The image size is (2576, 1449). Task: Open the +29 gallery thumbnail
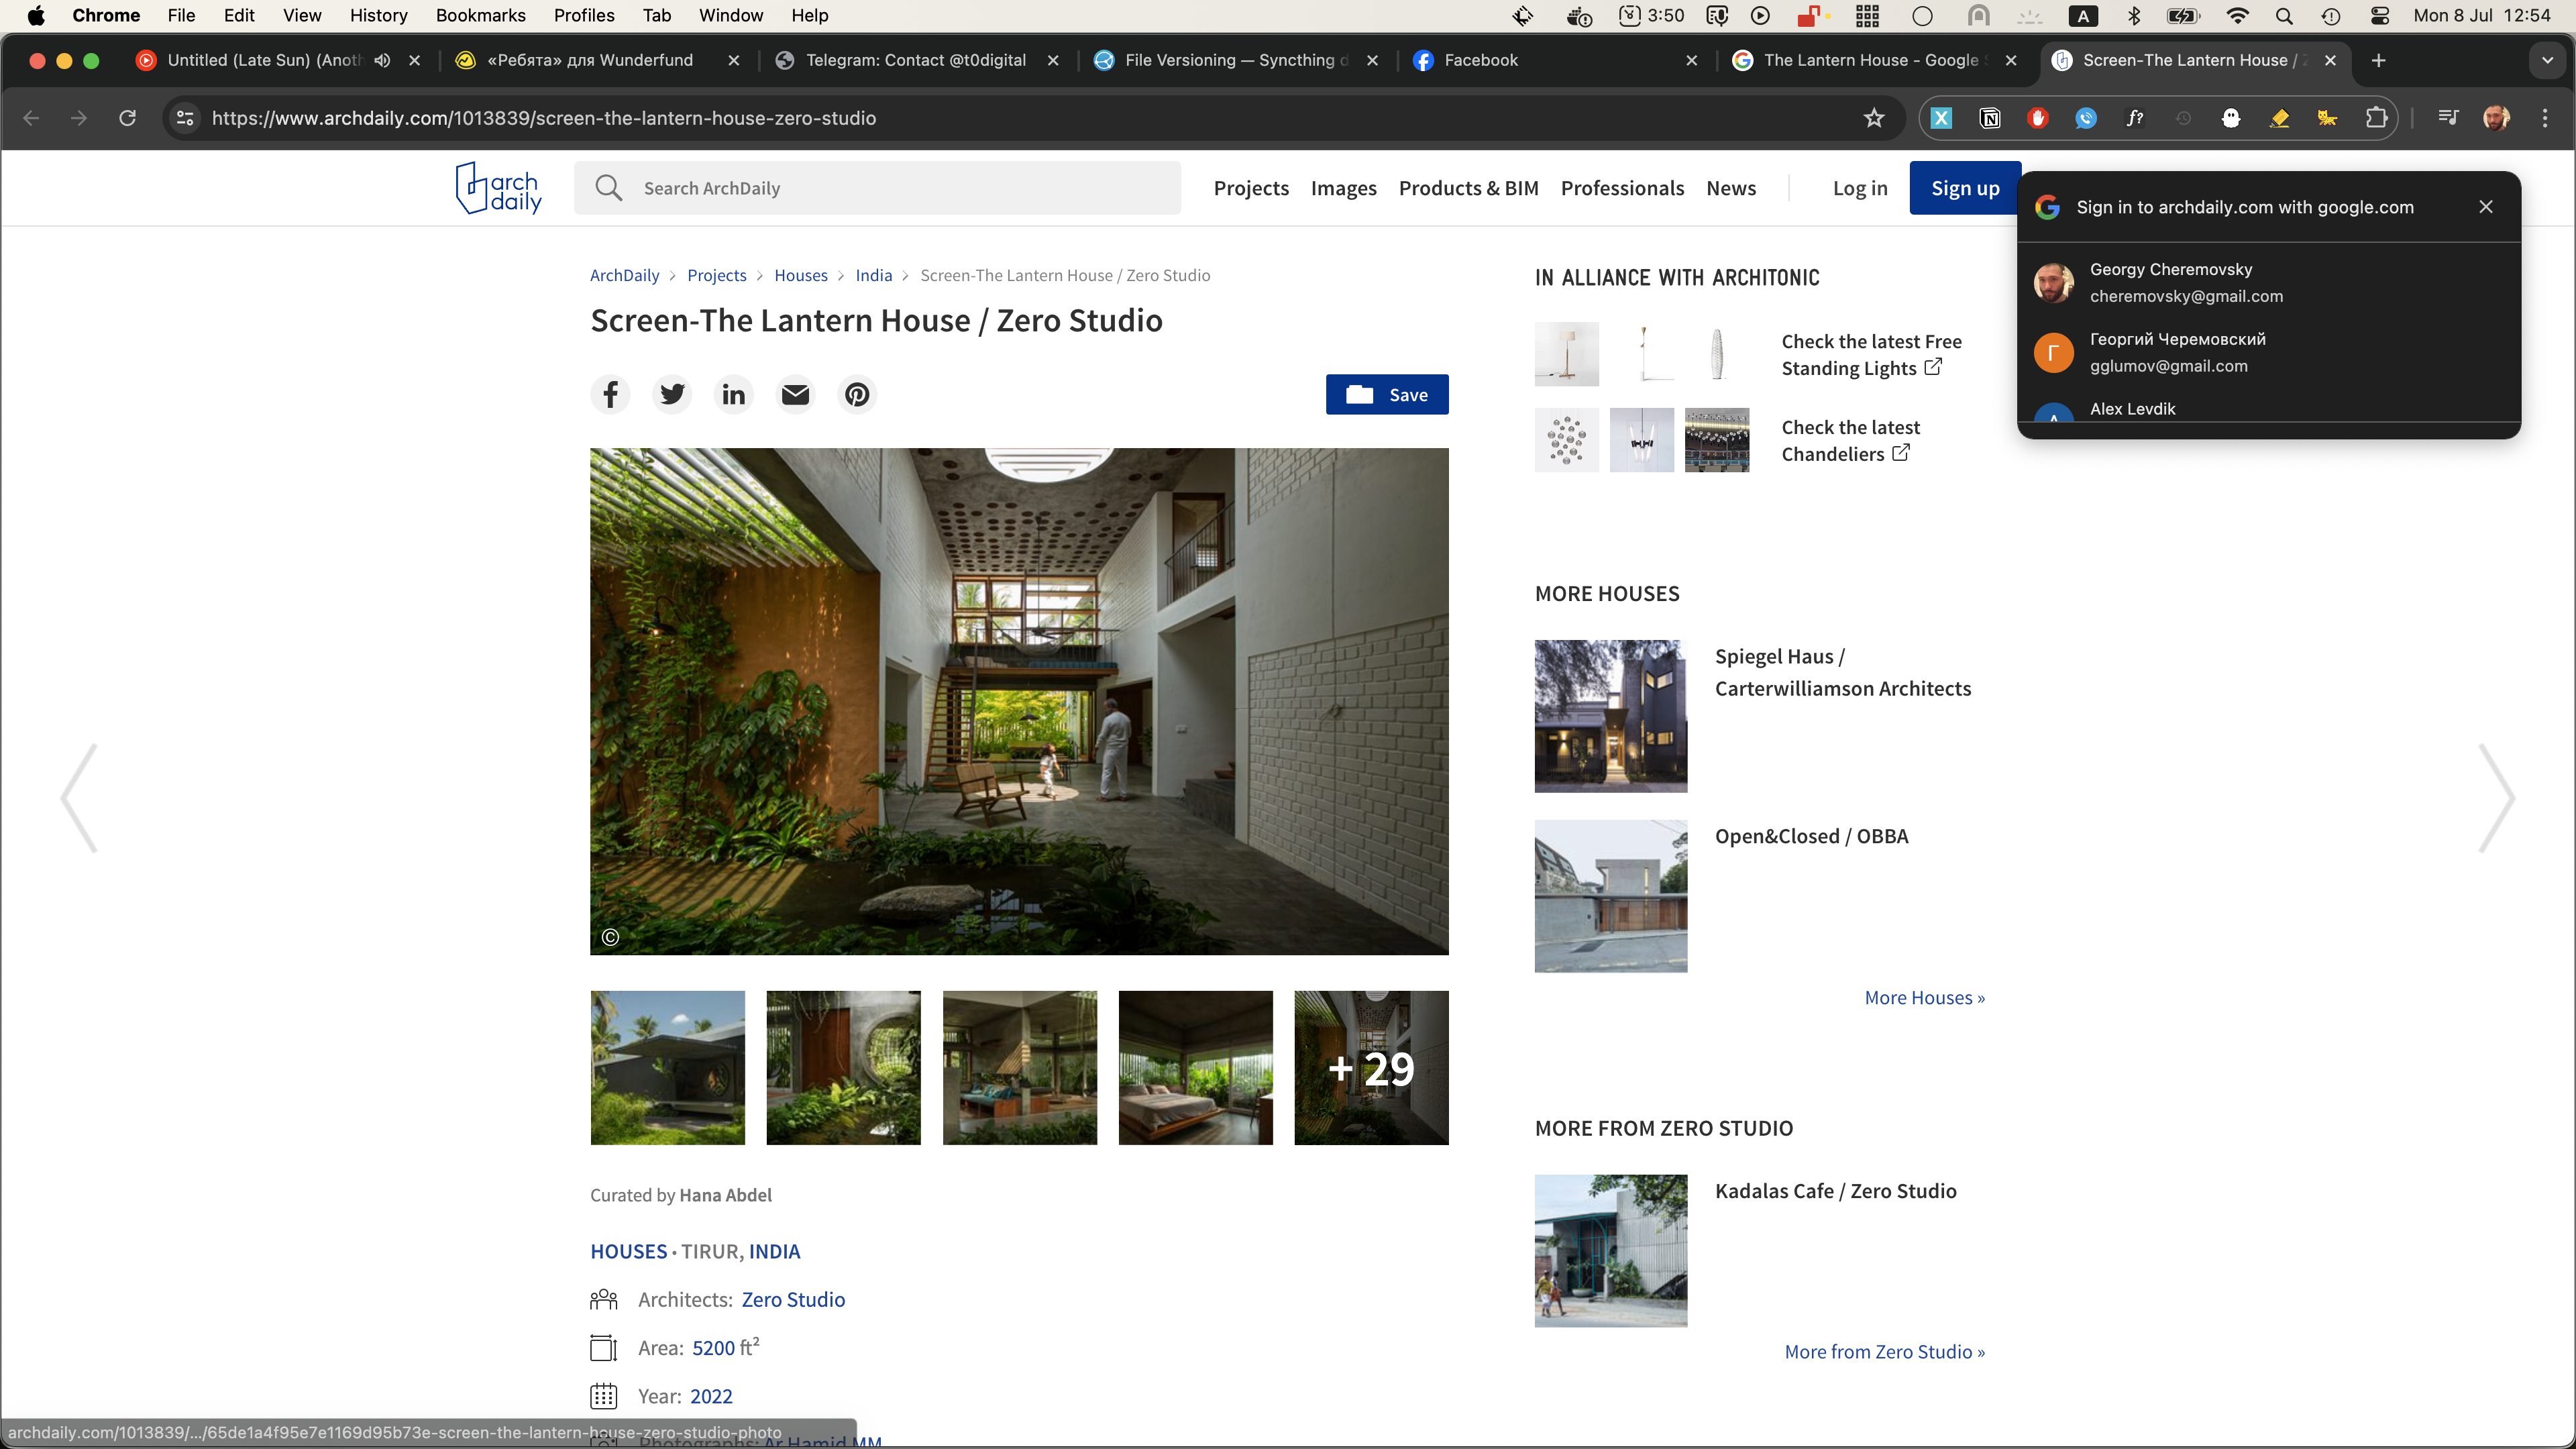point(1370,1068)
